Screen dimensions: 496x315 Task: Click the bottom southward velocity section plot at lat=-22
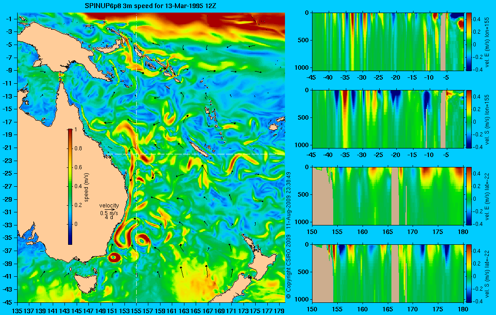tap(388, 273)
